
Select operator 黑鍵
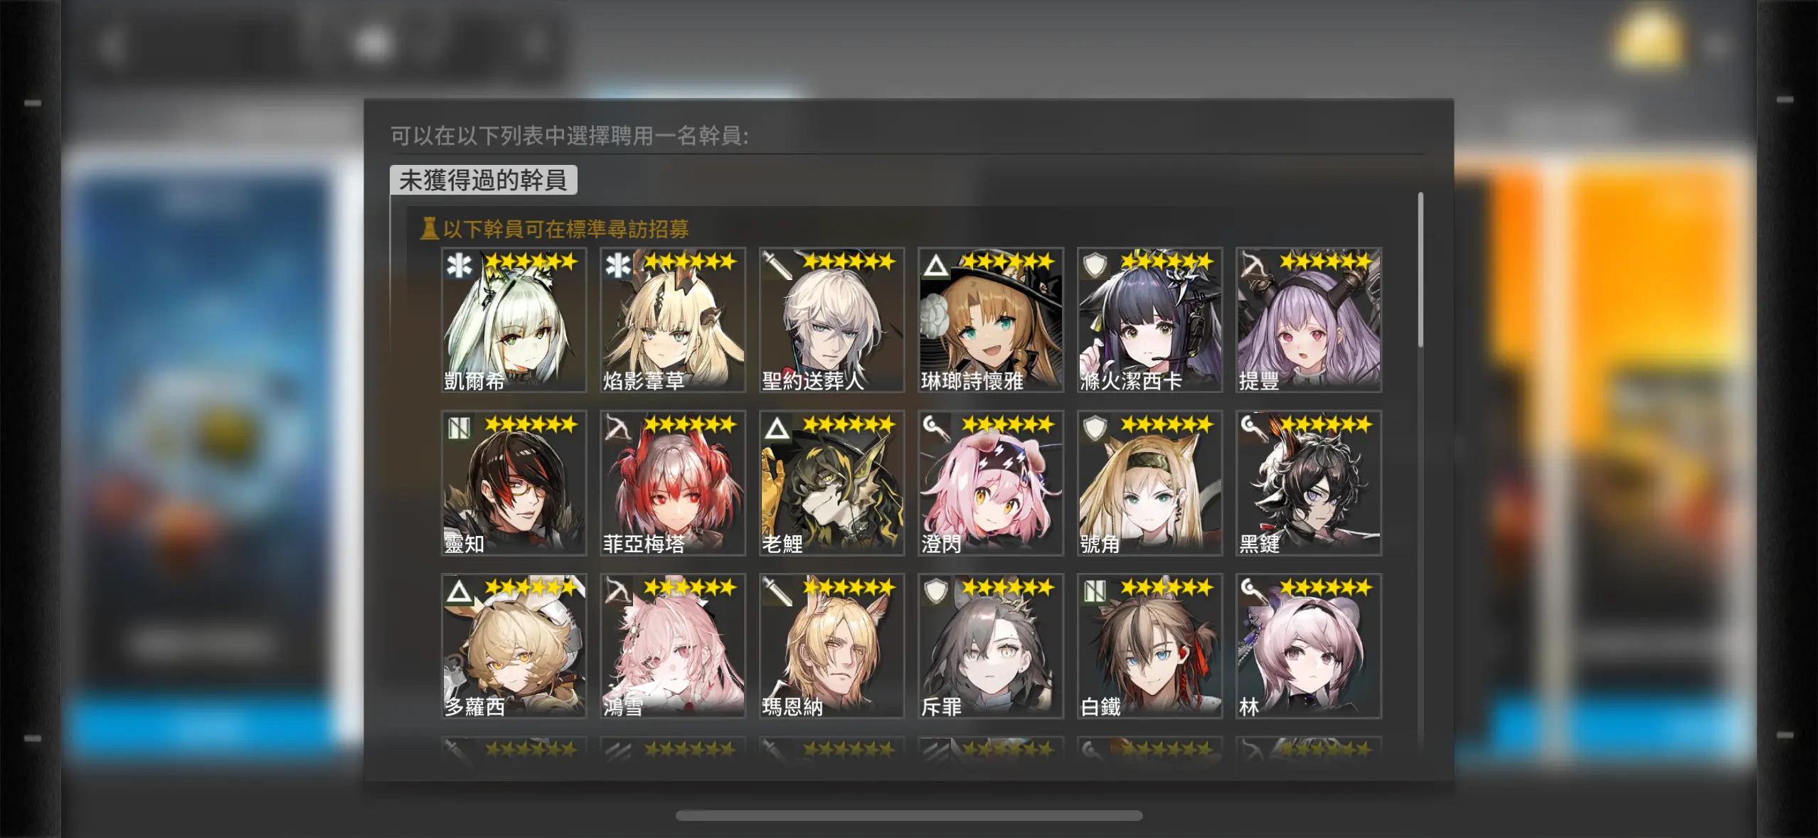pyautogui.click(x=1309, y=483)
